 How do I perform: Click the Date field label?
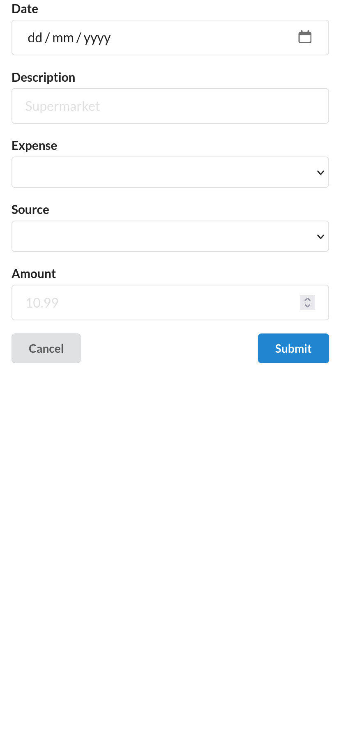tap(25, 9)
